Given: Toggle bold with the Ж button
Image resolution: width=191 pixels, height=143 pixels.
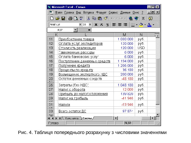Looking at the screenshot, I should pyautogui.click(x=96, y=25).
